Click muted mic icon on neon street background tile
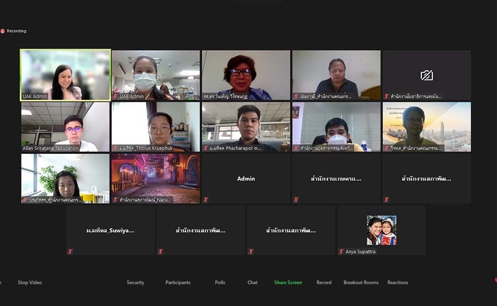 click(115, 200)
